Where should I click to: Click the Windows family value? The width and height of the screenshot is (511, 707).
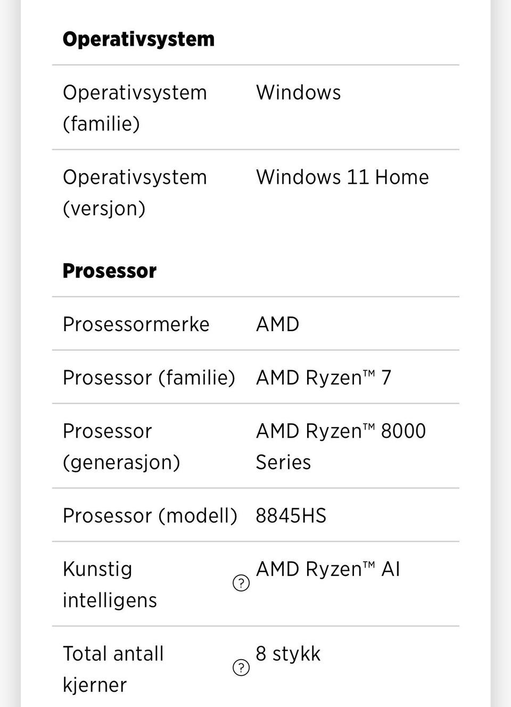point(299,93)
